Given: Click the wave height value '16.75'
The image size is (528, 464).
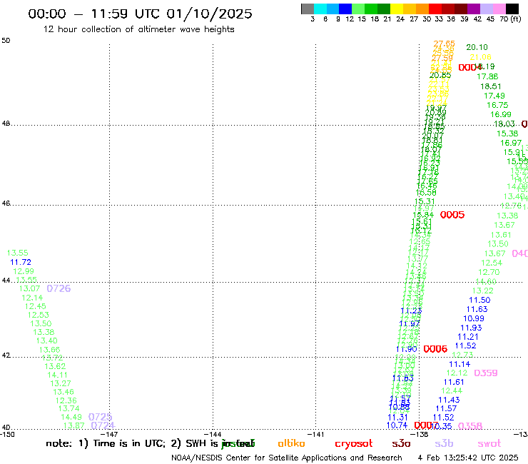Looking at the screenshot, I should coord(497,105).
